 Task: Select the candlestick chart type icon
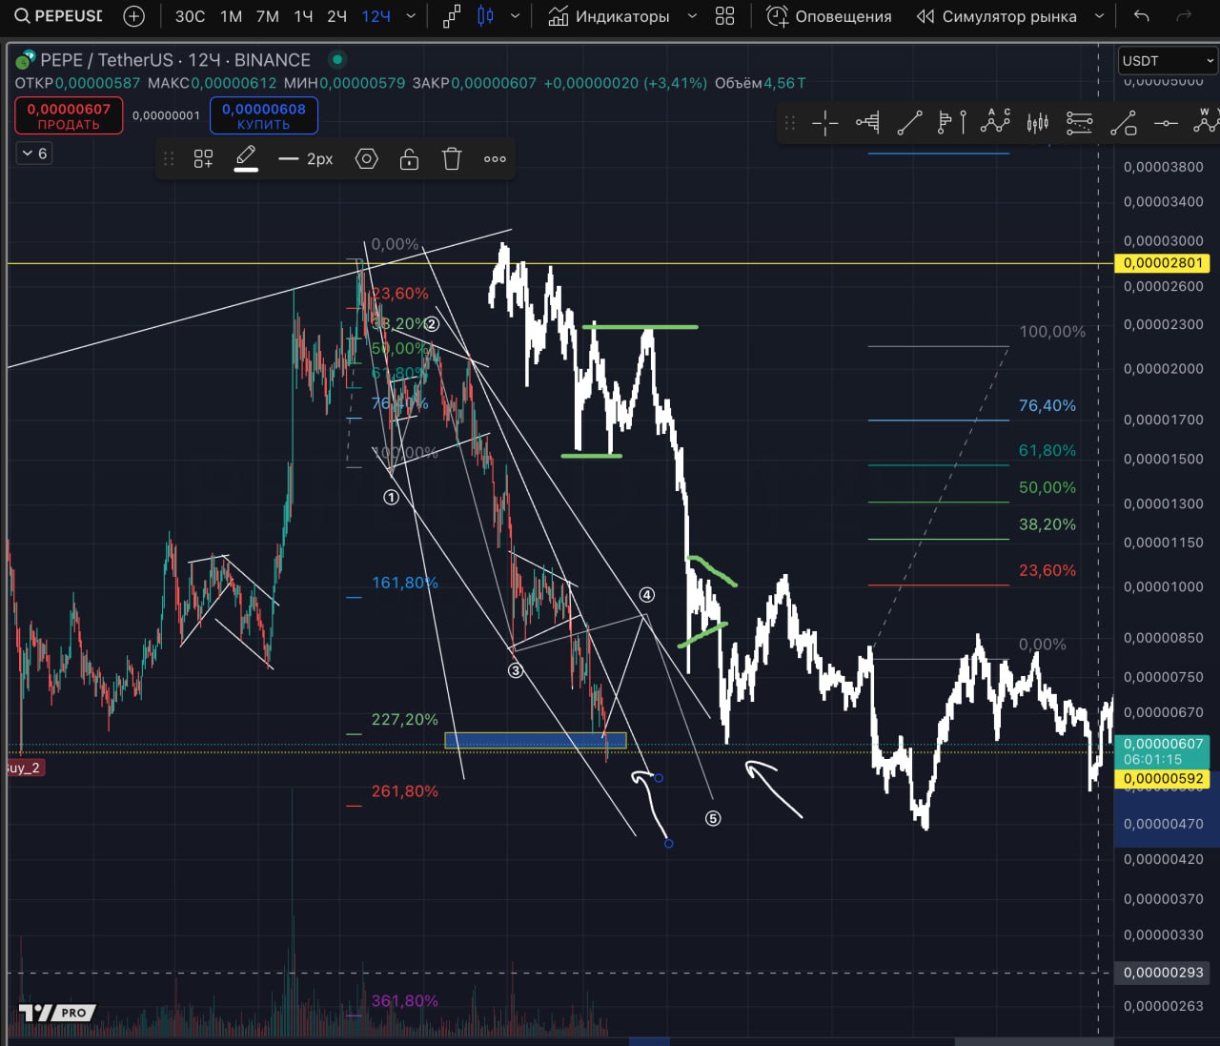pyautogui.click(x=486, y=16)
